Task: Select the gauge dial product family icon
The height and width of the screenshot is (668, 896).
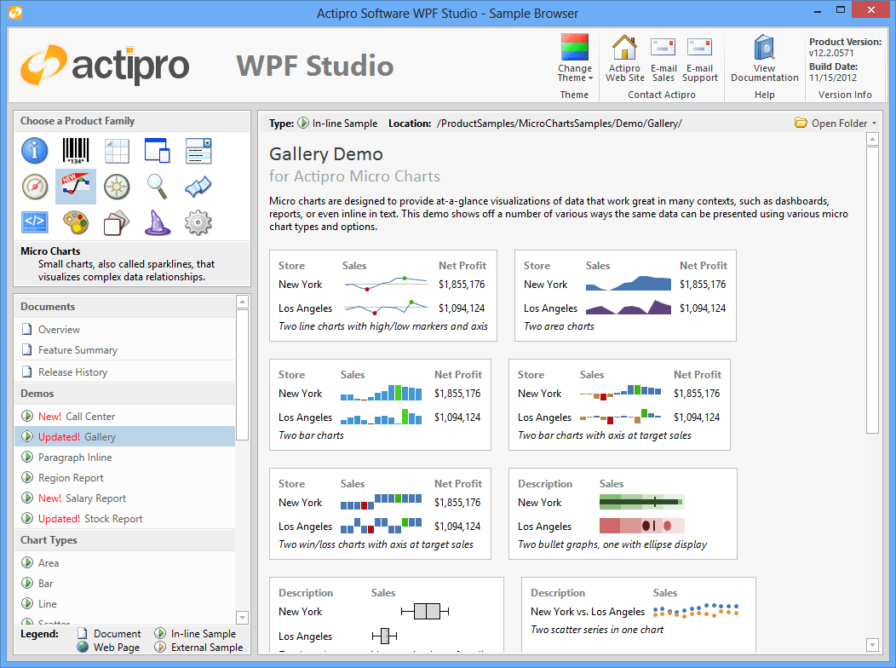Action: 35,187
